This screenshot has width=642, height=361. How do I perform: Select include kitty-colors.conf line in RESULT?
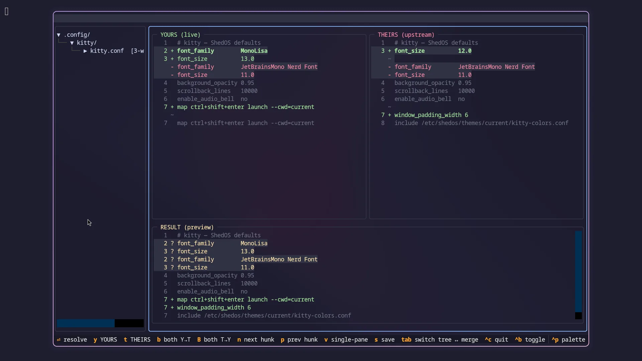coord(257,316)
